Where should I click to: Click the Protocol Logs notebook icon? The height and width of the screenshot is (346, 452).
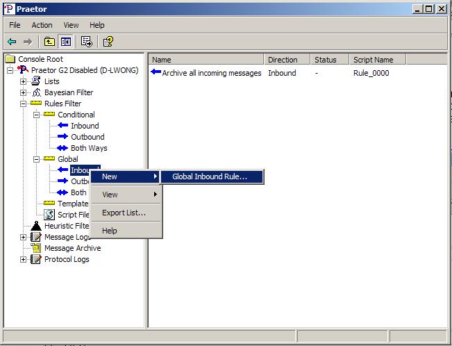36,259
